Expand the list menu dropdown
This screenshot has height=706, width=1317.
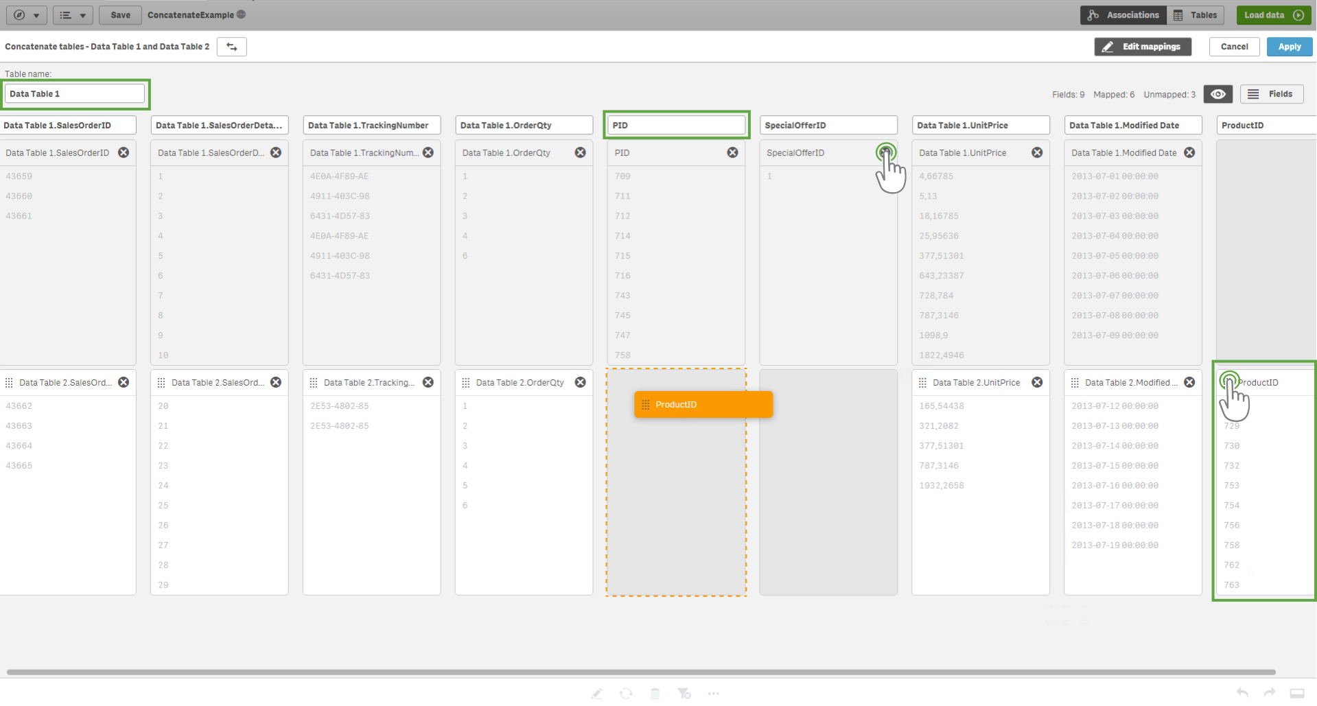pos(72,15)
